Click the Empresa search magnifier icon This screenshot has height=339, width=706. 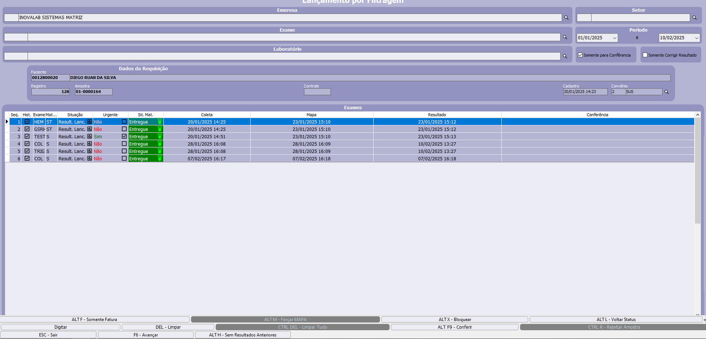point(566,18)
